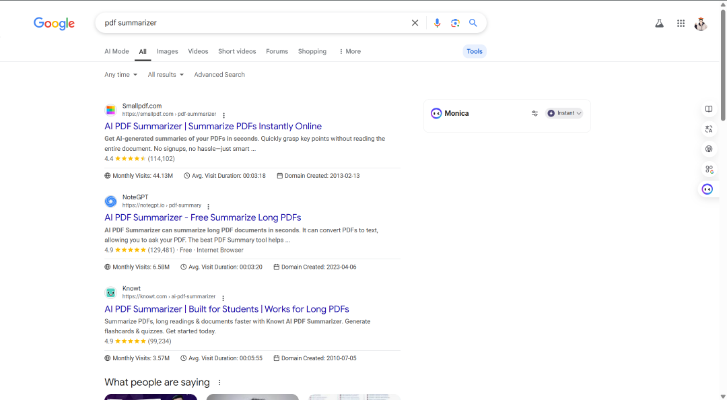Click the smallpdf.com pdf-summarizer URL
Screen dimensions: 727x400
[x=169, y=114]
